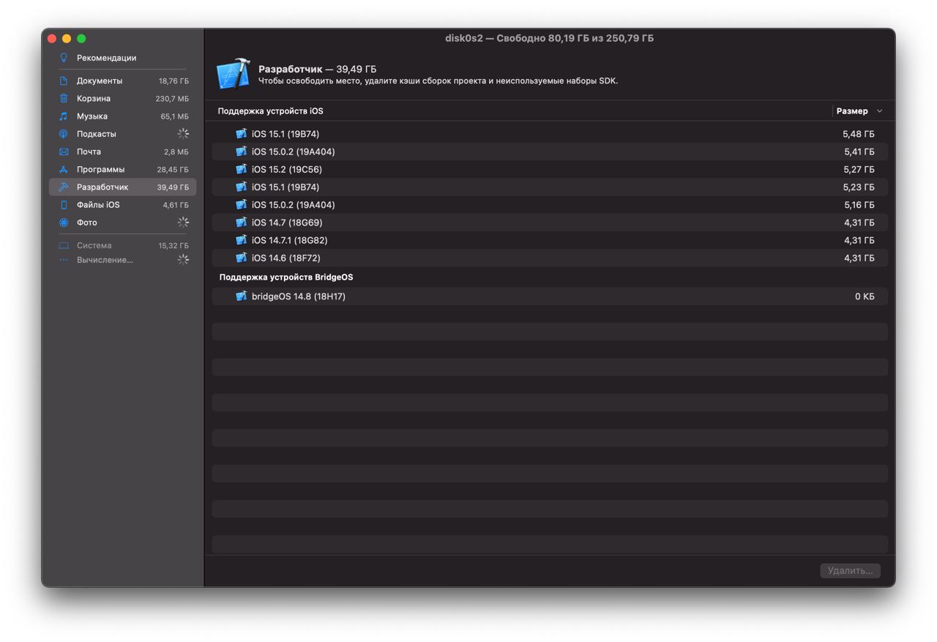Click the loading spinner next to Фото
The height and width of the screenshot is (642, 937).
183,223
